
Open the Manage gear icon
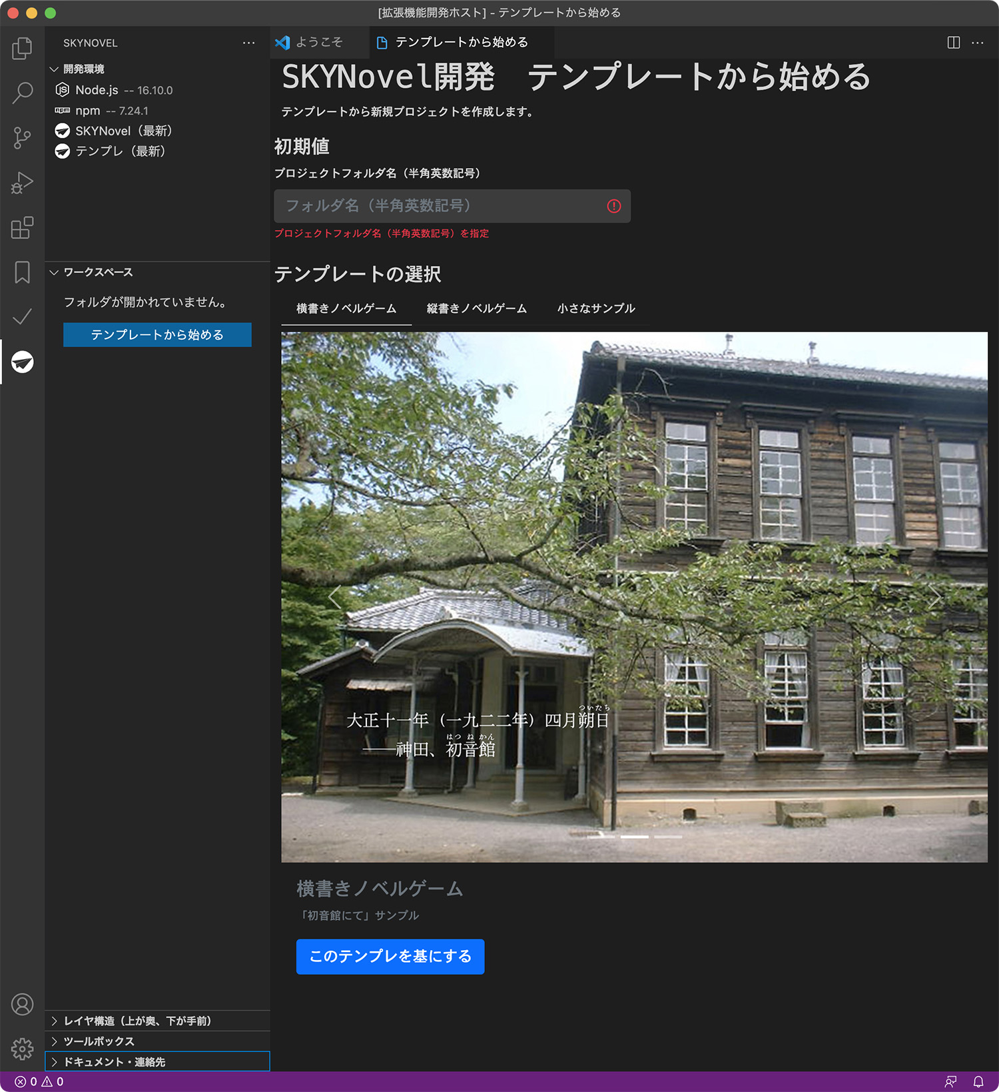click(x=22, y=1049)
